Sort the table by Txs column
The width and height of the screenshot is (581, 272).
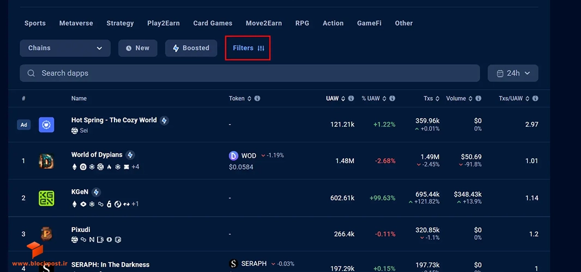coord(432,98)
